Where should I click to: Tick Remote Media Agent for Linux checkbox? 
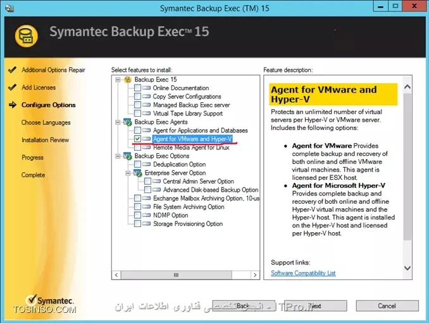point(137,148)
